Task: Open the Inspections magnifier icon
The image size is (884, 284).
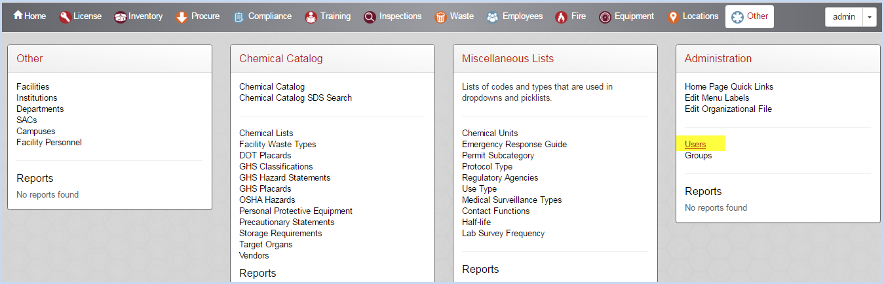Action: point(370,17)
